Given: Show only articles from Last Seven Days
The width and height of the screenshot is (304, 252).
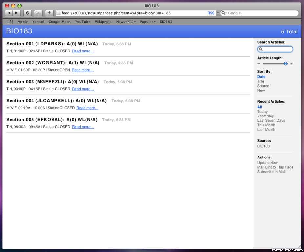Looking at the screenshot, I should (271, 120).
